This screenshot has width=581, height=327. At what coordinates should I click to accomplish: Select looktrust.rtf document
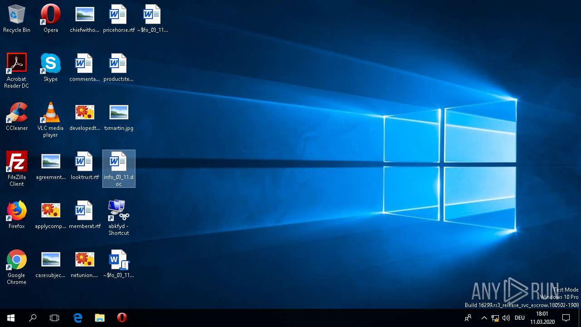(x=84, y=165)
